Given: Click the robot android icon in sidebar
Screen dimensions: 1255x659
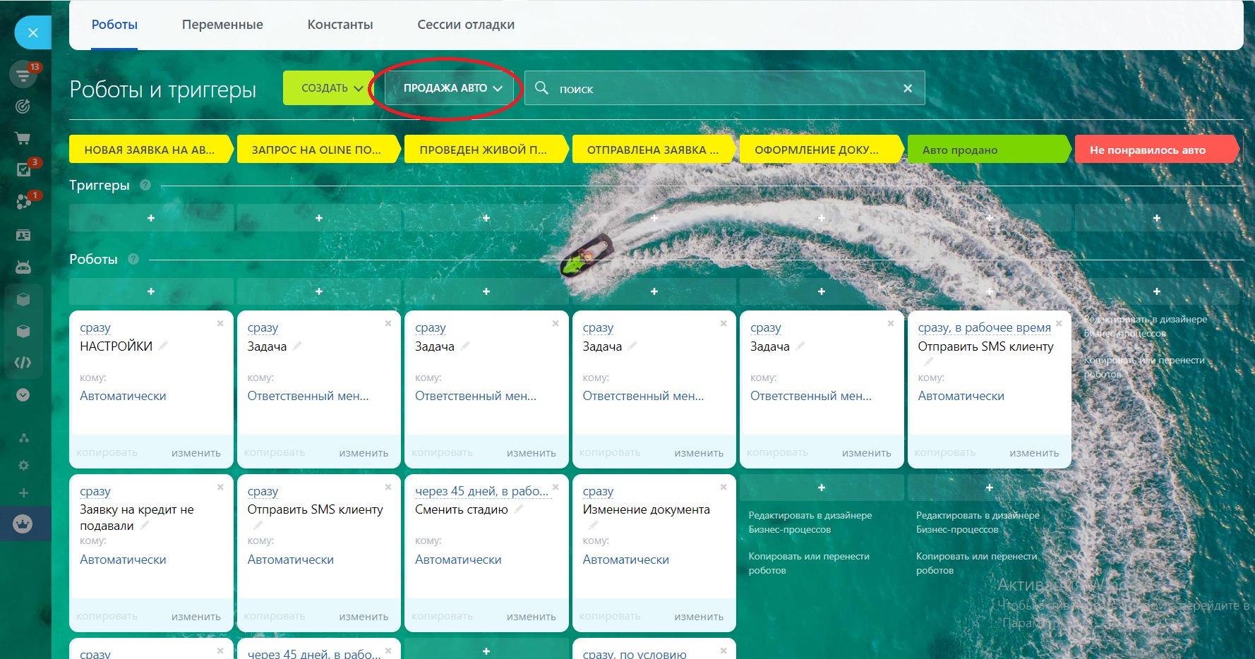Looking at the screenshot, I should [23, 267].
